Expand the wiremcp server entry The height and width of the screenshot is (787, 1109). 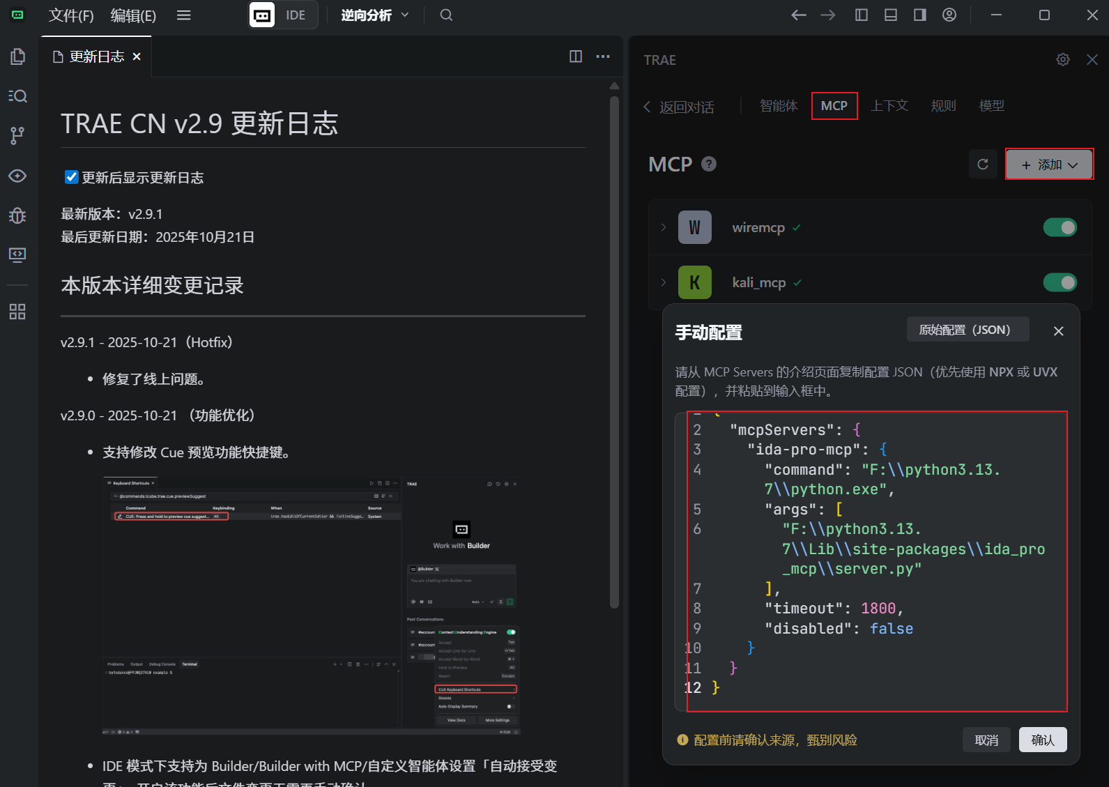point(664,227)
